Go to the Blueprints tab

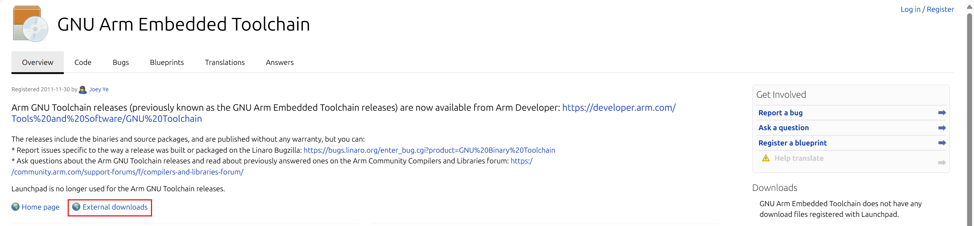(167, 62)
